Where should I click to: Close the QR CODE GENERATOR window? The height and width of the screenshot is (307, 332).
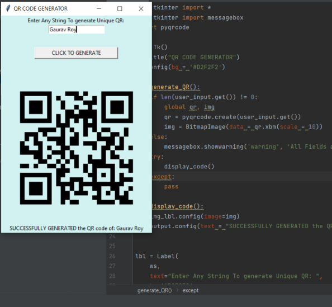click(141, 9)
